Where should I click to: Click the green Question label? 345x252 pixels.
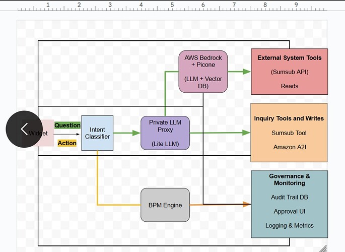click(67, 125)
